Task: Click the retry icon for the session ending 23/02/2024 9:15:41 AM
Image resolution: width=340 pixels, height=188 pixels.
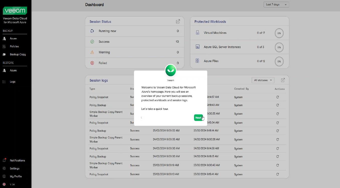Action: pos(277,174)
